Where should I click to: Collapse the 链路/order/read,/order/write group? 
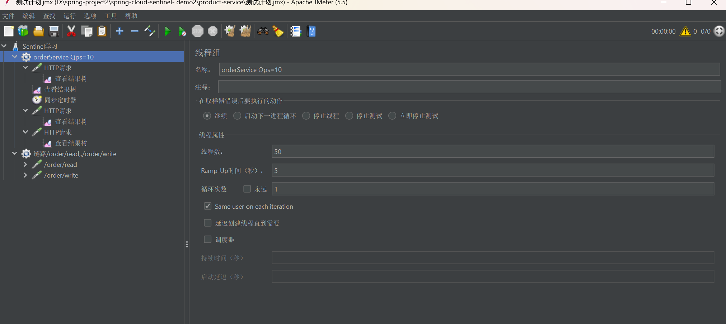click(15, 153)
